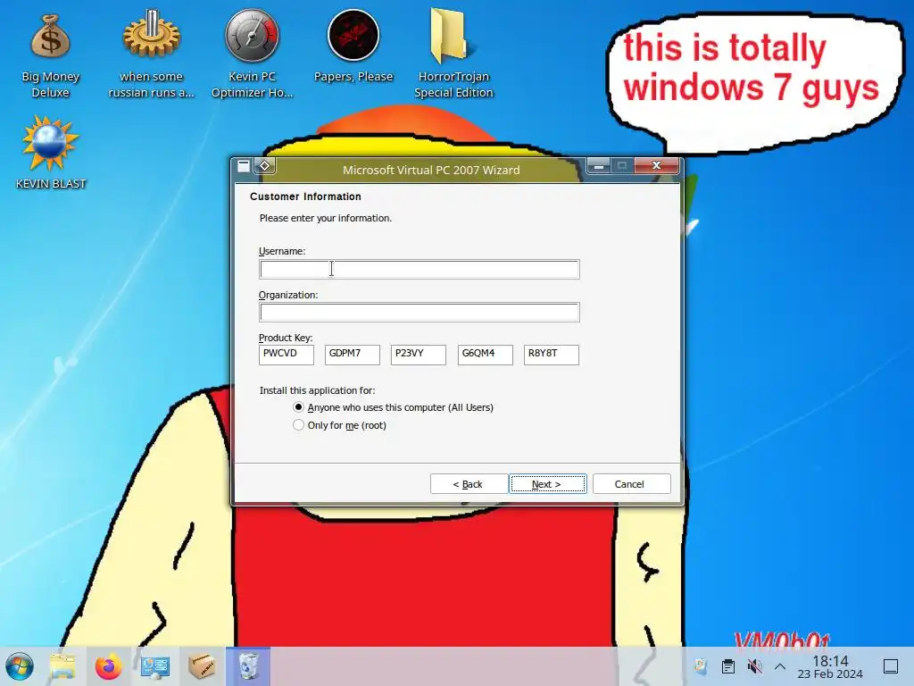This screenshot has height=686, width=914.
Task: Click the wizard window menu icon in title bar
Action: click(x=244, y=166)
